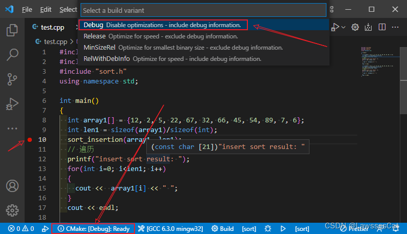Run the target with the status bar play icon
The width and height of the screenshot is (407, 234).
[283, 229]
